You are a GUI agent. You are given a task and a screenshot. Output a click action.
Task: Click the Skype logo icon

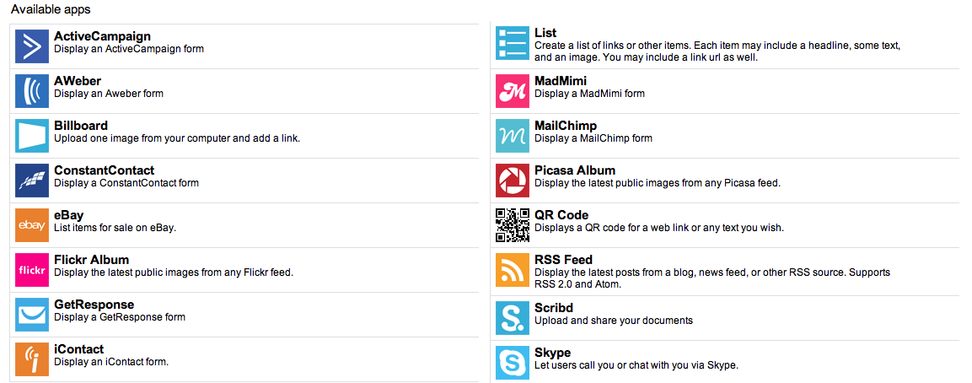(513, 363)
